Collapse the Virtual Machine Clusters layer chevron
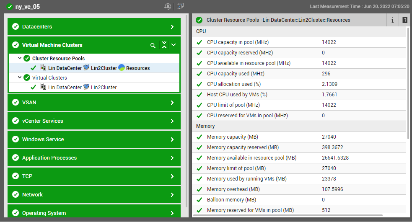 [174, 45]
